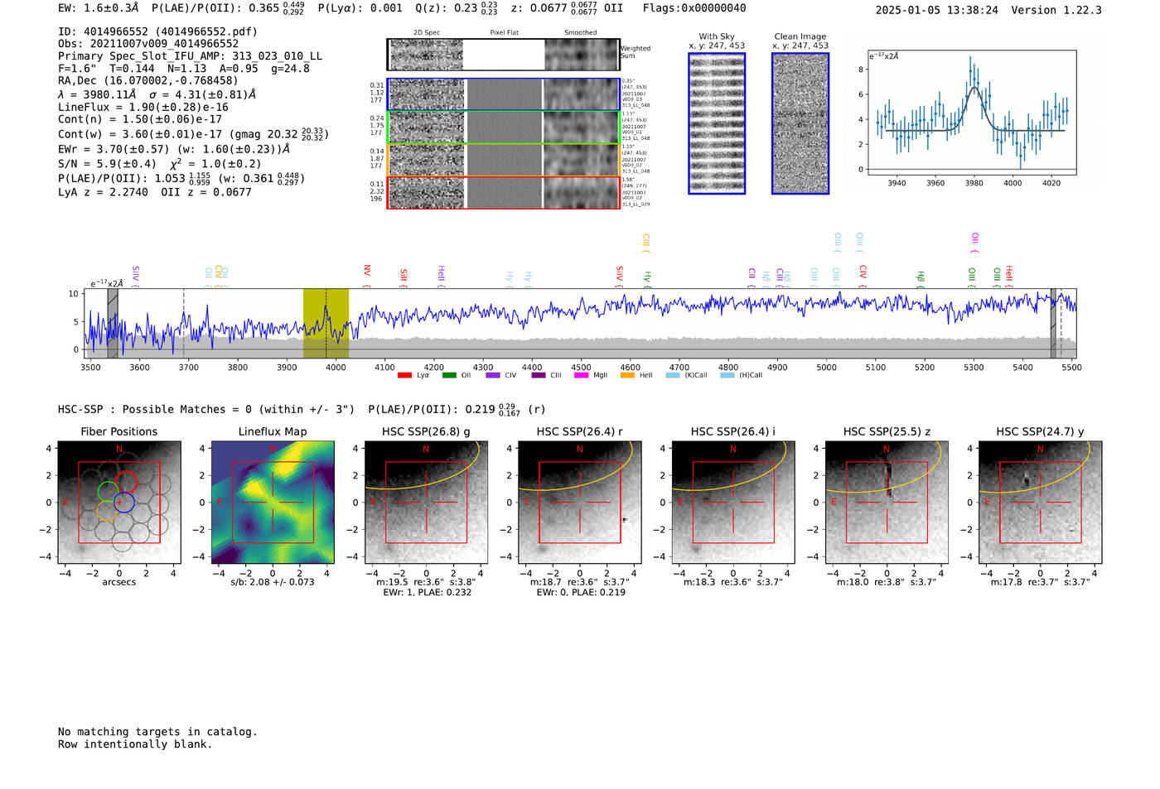Click the 'Flags:0x00000040' text
The image size is (1160, 789).
click(x=694, y=8)
